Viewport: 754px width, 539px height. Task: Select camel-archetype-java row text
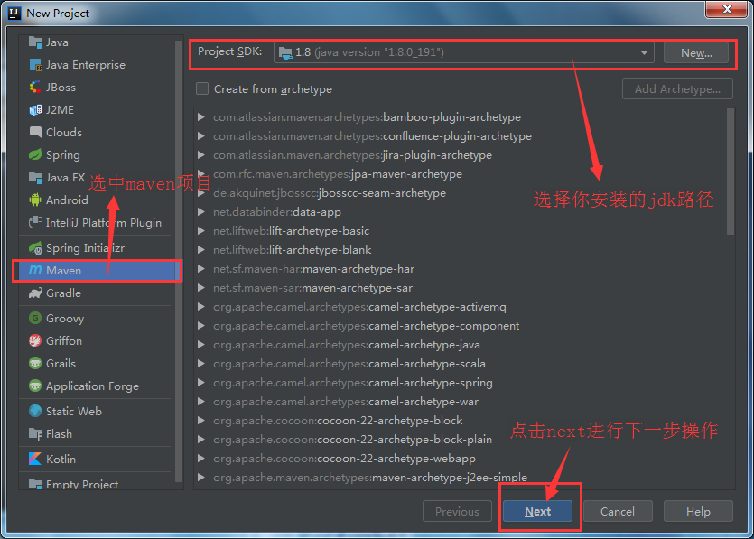coord(347,345)
